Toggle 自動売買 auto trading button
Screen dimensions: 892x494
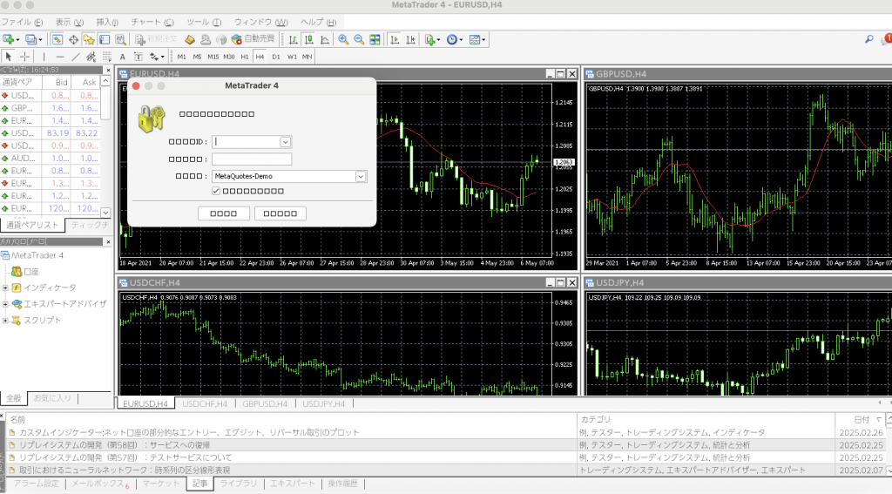(x=253, y=39)
